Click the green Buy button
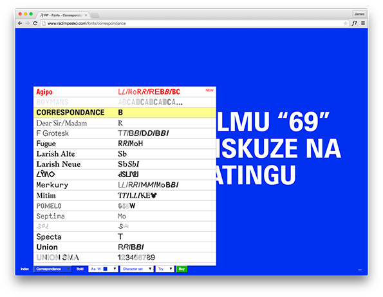 click(182, 269)
